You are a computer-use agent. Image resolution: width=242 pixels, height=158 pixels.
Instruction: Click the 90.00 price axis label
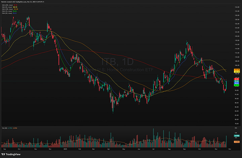click(237, 98)
